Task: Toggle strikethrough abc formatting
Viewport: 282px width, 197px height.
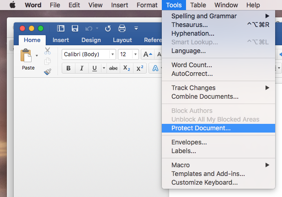Action: tap(113, 68)
